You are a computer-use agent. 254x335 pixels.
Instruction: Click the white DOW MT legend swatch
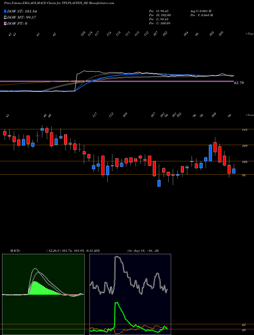pyautogui.click(x=6, y=18)
